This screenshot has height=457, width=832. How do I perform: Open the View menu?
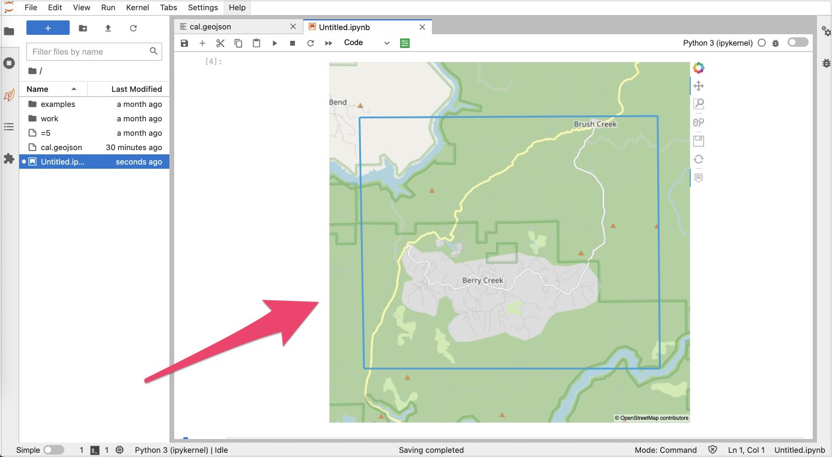click(82, 7)
